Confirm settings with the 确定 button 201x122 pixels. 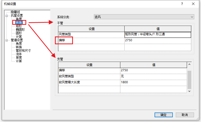(164, 115)
